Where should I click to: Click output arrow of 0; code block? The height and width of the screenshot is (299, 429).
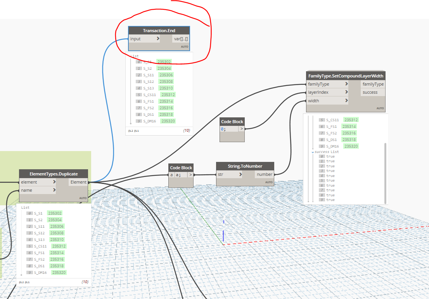241,129
